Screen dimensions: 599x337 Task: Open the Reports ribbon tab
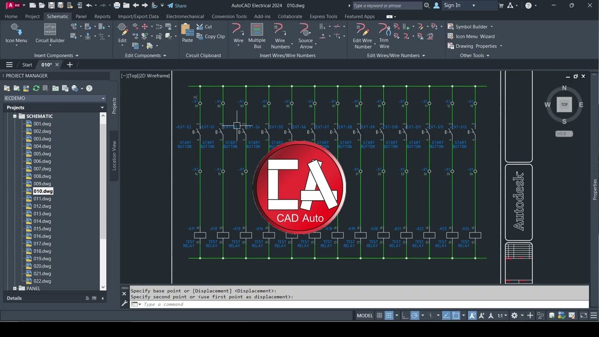pos(102,16)
